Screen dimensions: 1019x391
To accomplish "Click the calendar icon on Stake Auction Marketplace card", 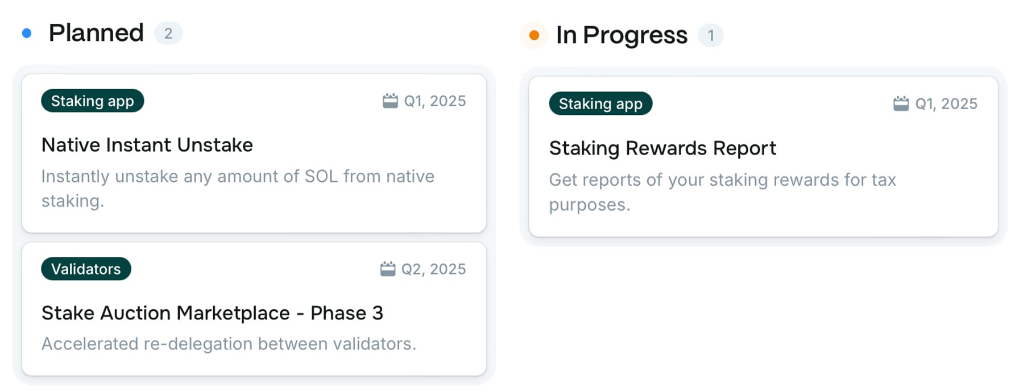I will click(388, 269).
